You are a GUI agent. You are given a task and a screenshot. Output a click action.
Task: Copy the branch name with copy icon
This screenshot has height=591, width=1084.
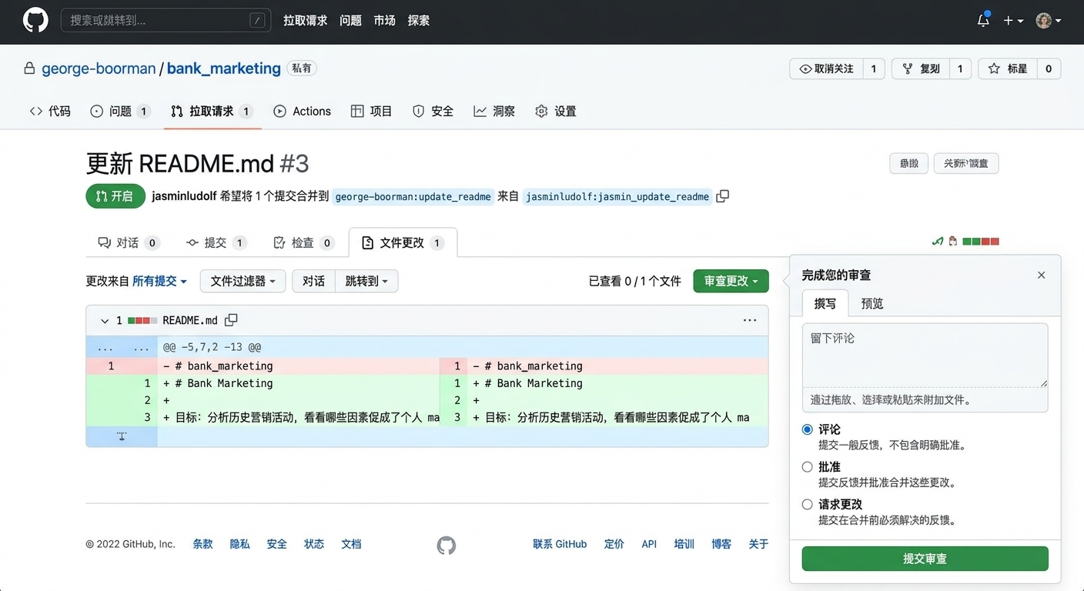pos(722,196)
